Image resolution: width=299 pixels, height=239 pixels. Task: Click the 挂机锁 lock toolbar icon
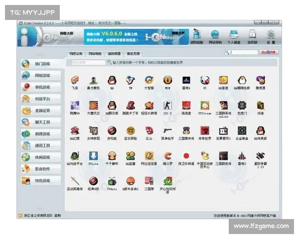click(252, 36)
